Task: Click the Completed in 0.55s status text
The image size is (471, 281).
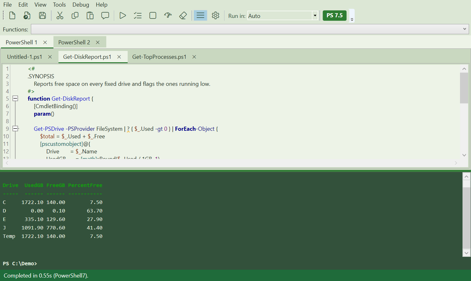Action: point(46,276)
